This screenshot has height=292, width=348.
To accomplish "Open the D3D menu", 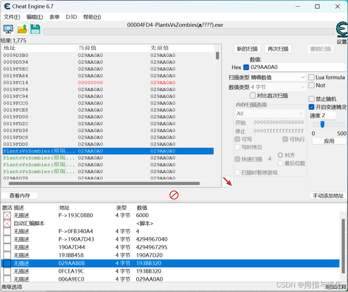I will click(71, 17).
